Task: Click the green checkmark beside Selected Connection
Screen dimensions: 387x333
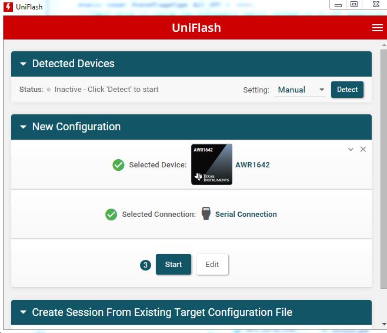Action: coord(111,215)
